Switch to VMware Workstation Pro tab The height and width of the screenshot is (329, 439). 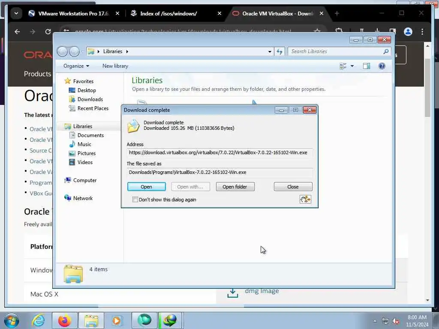(69, 13)
